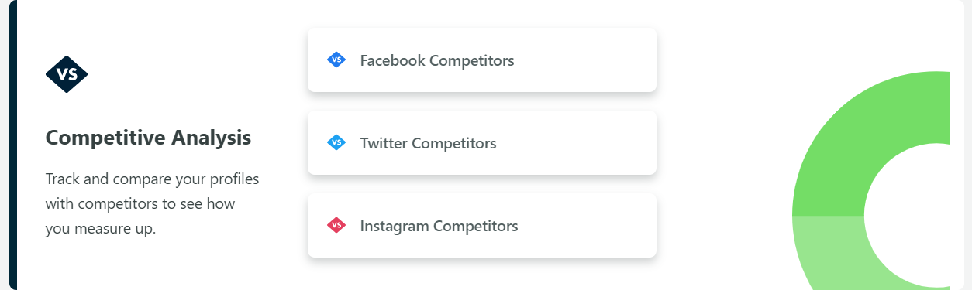Click the large dark VS diamond icon
The width and height of the screenshot is (972, 290).
67,74
